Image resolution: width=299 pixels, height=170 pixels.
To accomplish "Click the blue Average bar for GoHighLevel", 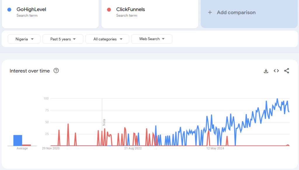I will pos(18,140).
